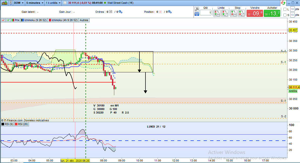Click the blue keyboard shortcuts icon

[197, 14]
